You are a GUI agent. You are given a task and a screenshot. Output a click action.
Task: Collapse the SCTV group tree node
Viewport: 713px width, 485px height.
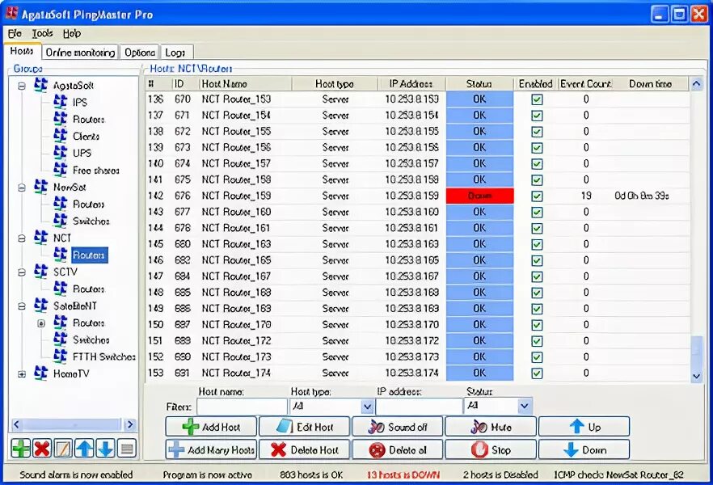point(21,272)
